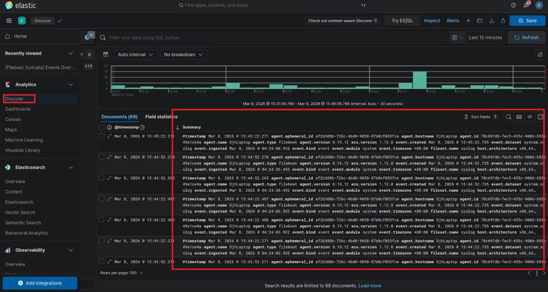Click the Refresh button

pos(526,37)
